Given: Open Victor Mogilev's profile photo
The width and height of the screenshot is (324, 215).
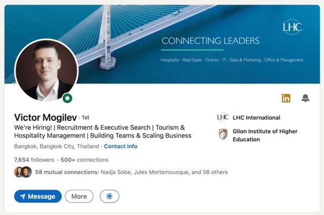Looking at the screenshot, I should (x=46, y=70).
